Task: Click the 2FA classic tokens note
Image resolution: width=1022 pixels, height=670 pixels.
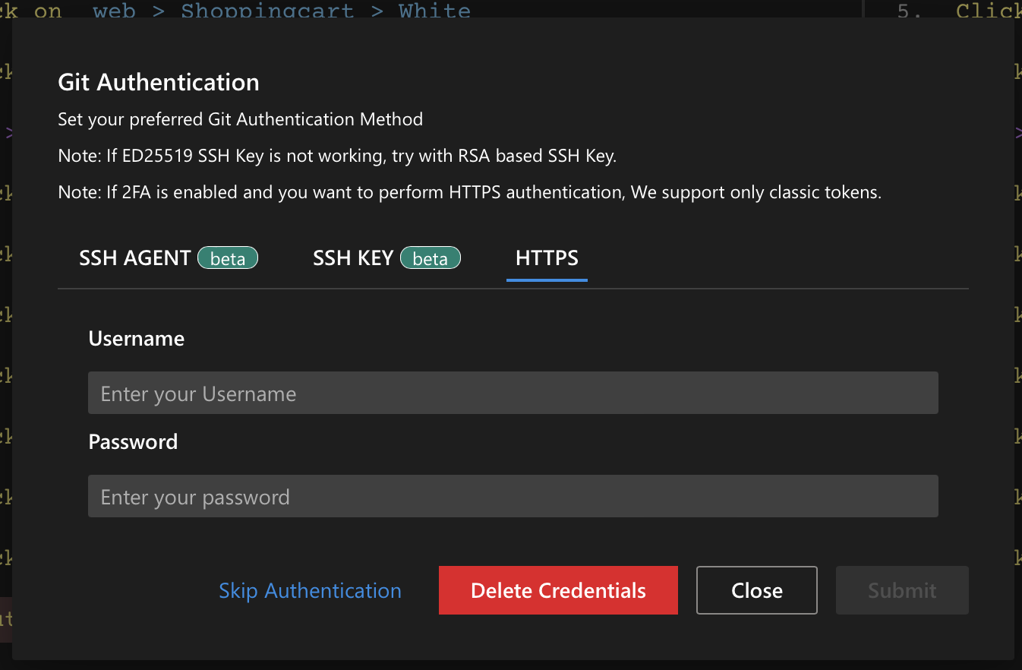Action: (469, 193)
